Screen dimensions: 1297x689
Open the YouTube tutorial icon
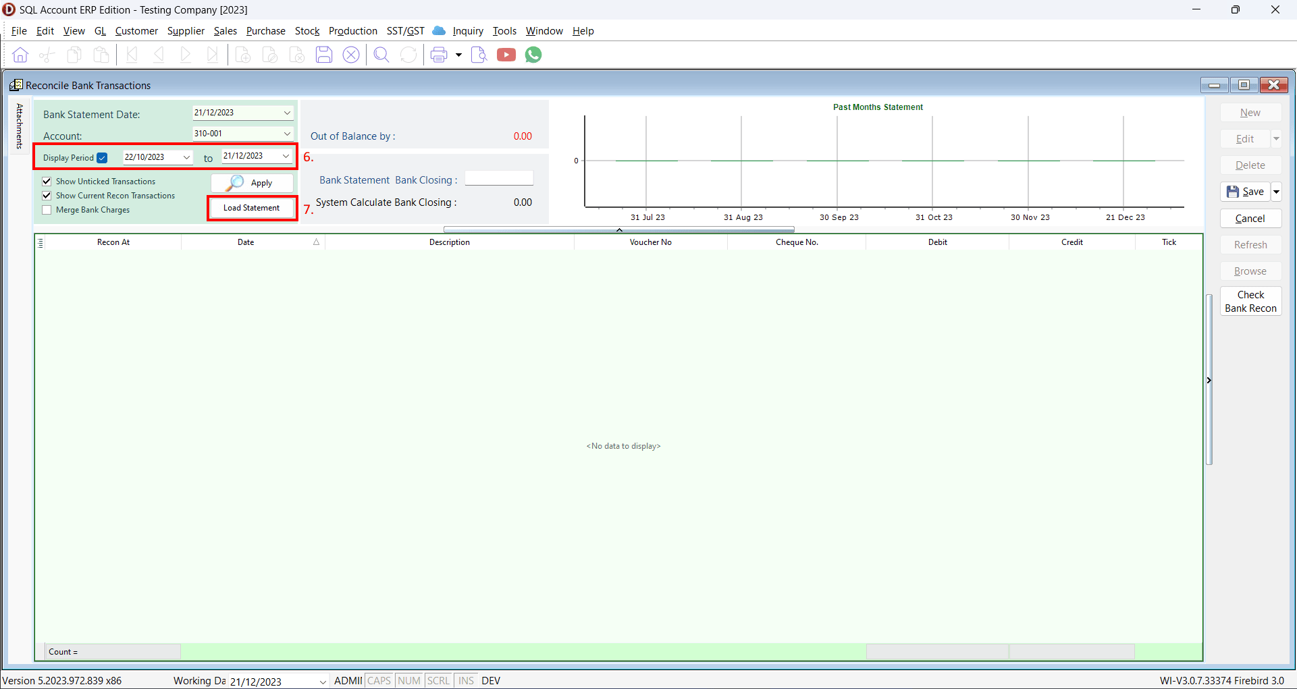click(506, 55)
